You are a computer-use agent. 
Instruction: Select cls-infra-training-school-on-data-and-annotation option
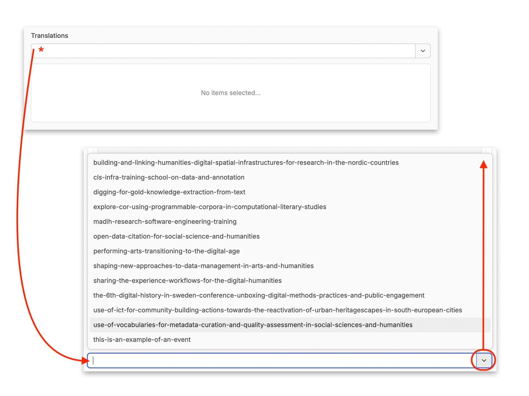point(169,177)
